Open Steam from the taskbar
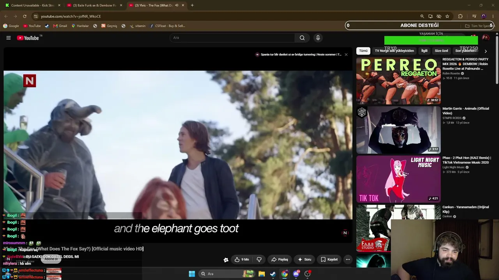The image size is (499, 280). [273, 274]
